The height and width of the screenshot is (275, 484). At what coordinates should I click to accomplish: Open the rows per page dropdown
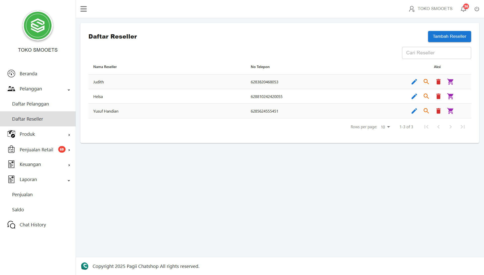(x=385, y=127)
